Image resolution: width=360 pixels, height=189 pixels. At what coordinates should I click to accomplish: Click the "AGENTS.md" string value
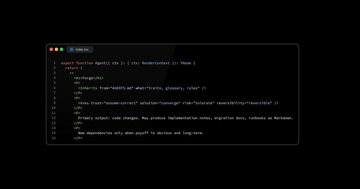(x=122, y=88)
